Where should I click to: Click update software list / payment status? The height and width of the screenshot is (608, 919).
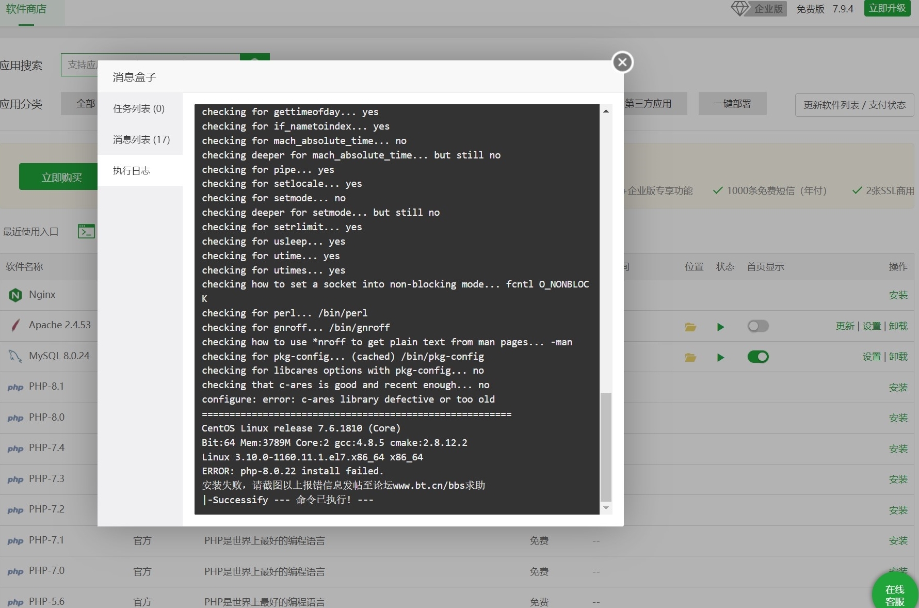pyautogui.click(x=854, y=105)
